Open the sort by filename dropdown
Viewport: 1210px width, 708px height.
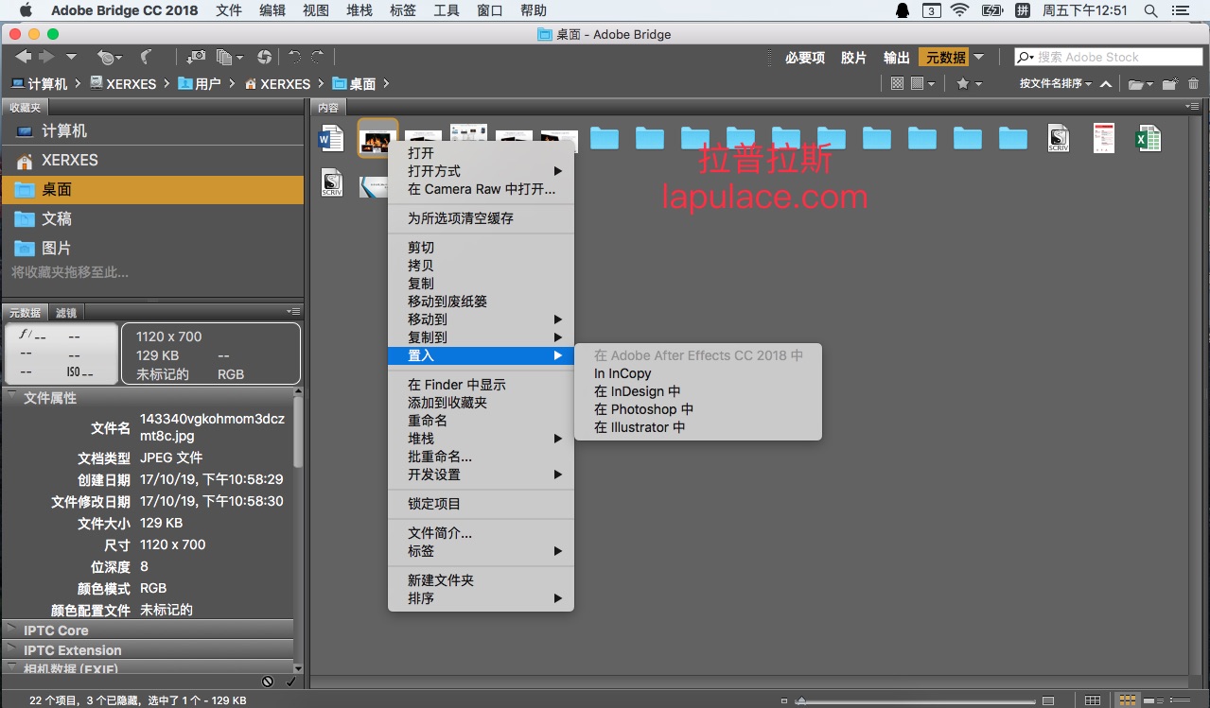pos(1055,83)
